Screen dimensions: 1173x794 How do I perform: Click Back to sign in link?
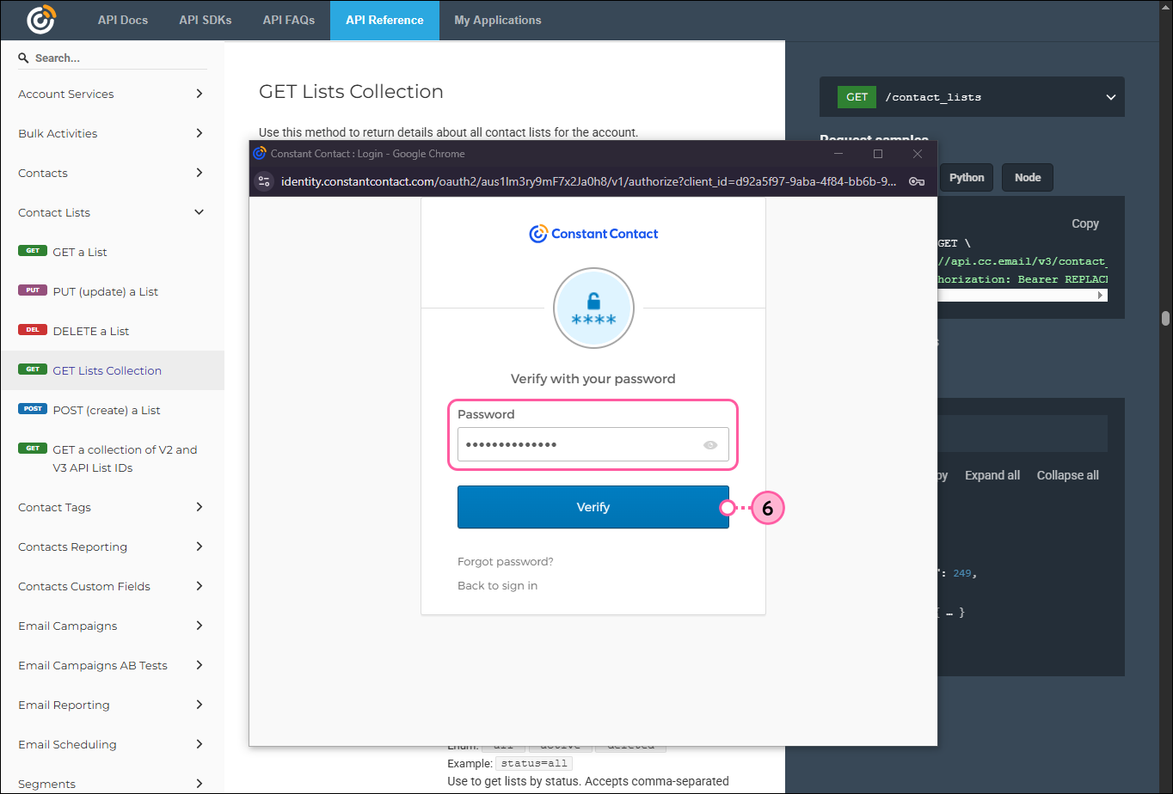tap(498, 585)
